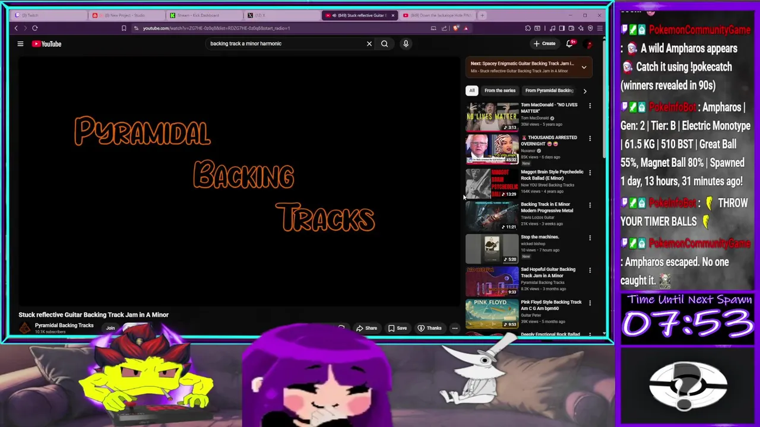Switch to the New Project - Studio tab
The height and width of the screenshot is (427, 760).
tap(127, 15)
